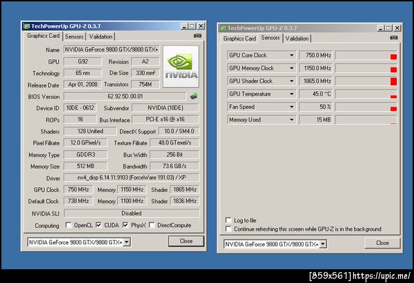Enable the DirectCompute checkbox
Screen dimensions: 414x283
(152, 225)
